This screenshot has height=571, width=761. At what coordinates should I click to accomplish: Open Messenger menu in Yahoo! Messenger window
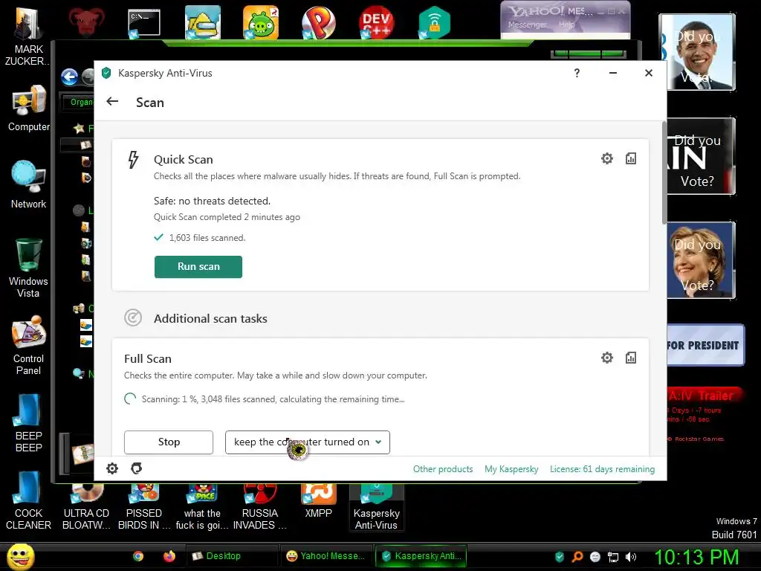tap(528, 25)
